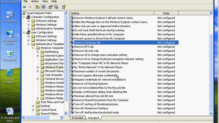219x123 pixels.
Task: Expand the Internet Explorer tree node
Action: (38, 56)
